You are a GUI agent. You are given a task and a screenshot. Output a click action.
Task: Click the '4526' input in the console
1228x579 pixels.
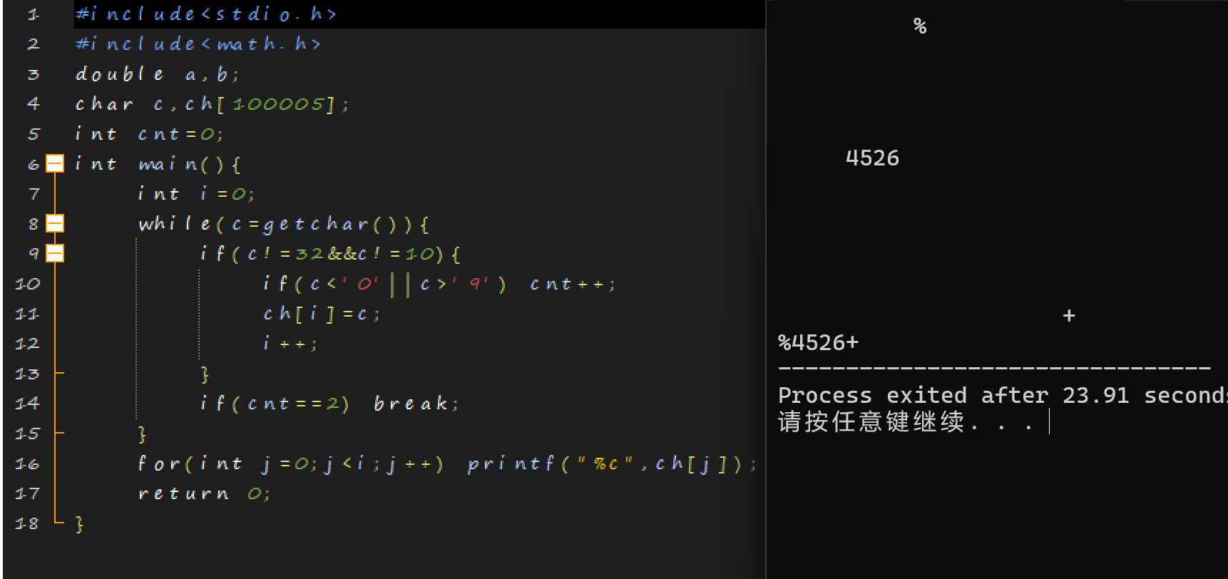click(x=873, y=158)
